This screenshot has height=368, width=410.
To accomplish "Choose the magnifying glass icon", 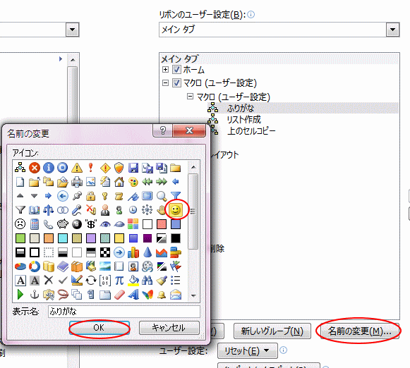I will coord(162,195).
